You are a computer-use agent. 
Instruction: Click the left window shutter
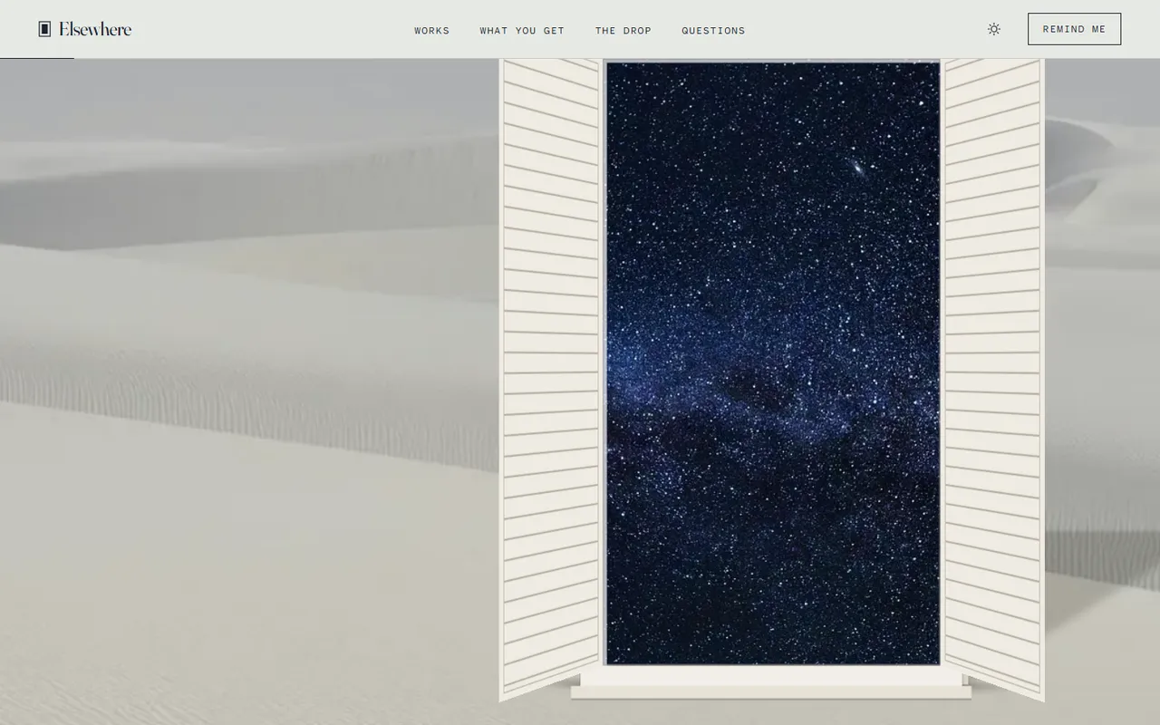pyautogui.click(x=550, y=380)
